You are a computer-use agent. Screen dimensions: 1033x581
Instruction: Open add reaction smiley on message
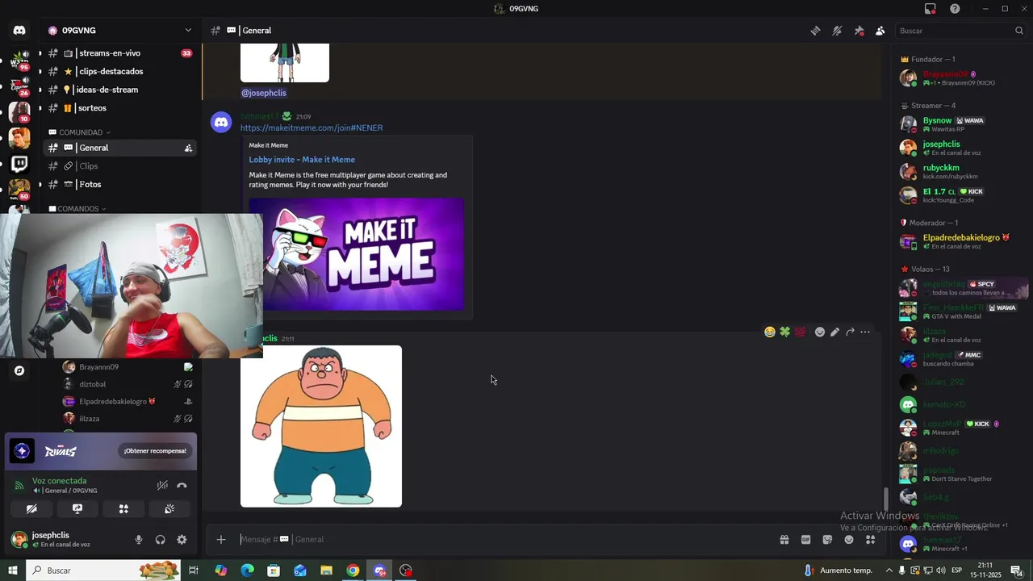coord(820,332)
